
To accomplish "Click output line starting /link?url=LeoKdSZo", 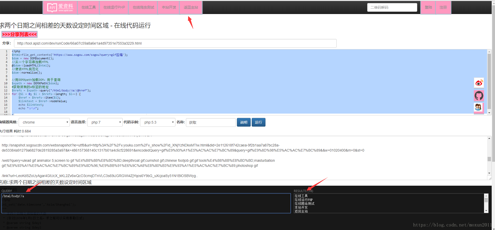I will (100, 176).
